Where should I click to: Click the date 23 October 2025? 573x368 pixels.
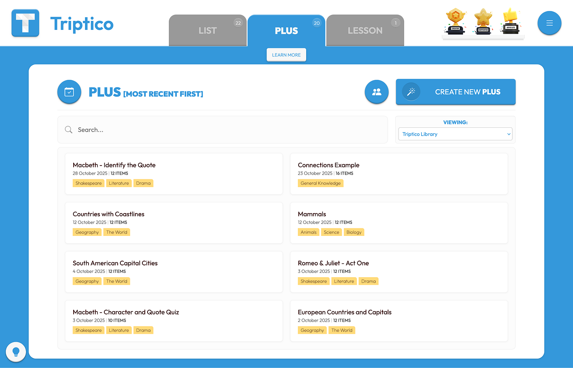tap(315, 173)
